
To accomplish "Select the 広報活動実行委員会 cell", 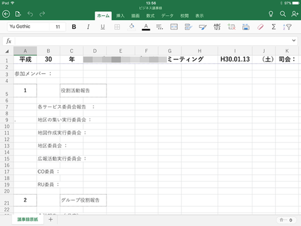I will pyautogui.click(x=62, y=159).
